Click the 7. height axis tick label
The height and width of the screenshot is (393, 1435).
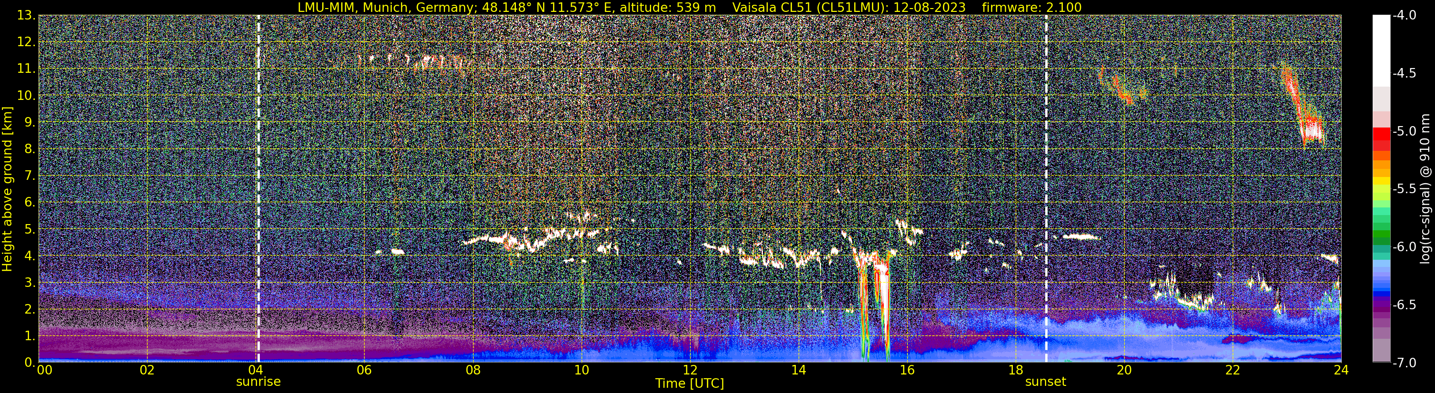(x=30, y=176)
